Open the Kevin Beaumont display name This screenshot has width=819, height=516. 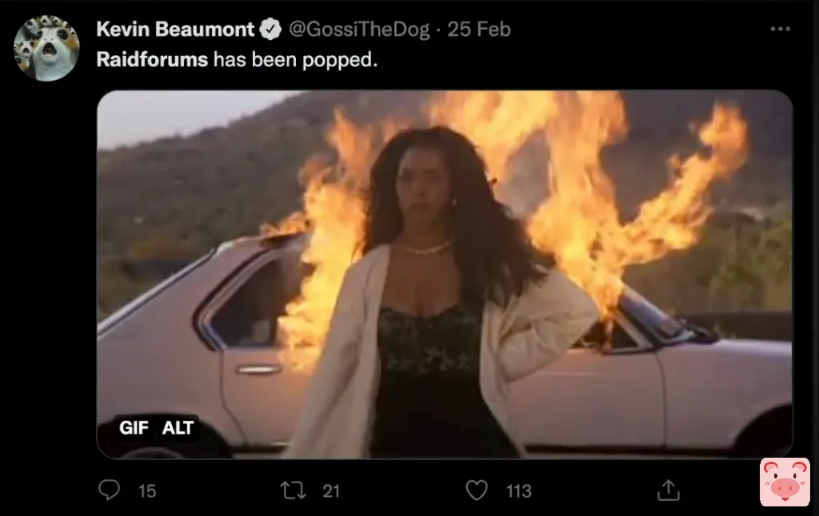175,30
